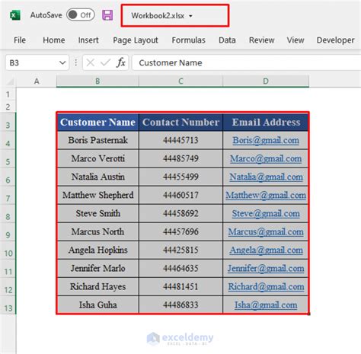Click the Select All corner triangle
361x354 pixels.
coord(10,81)
